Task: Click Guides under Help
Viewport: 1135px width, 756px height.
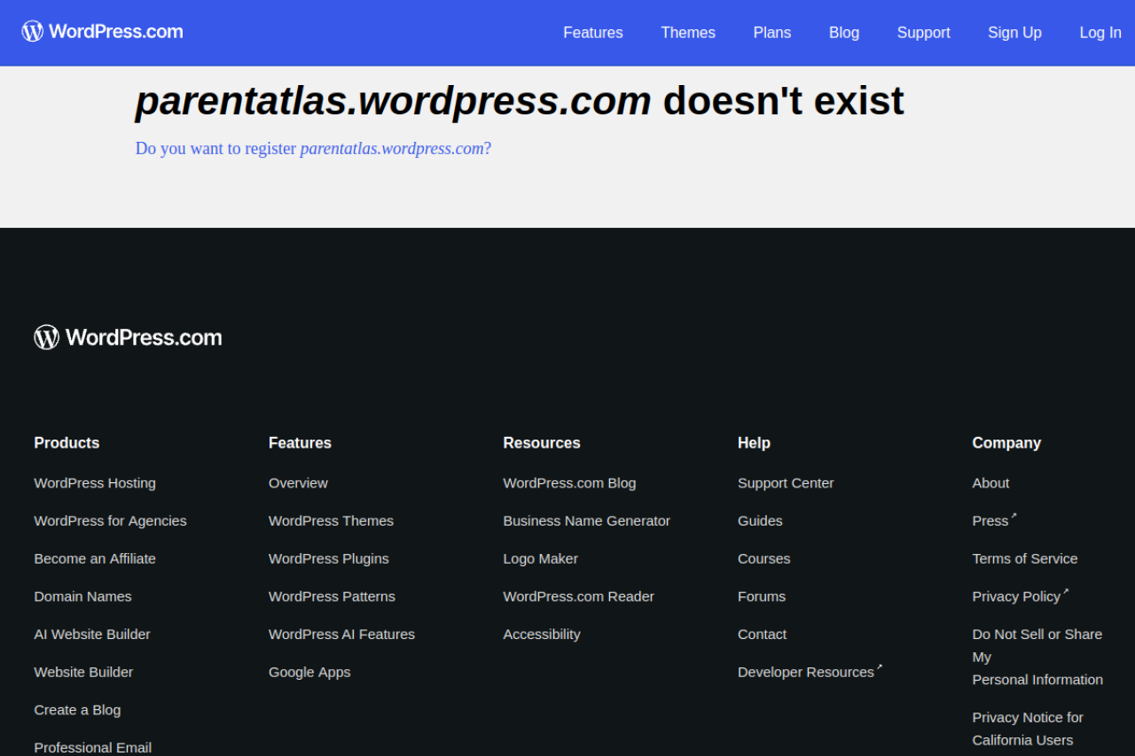Action: tap(760, 521)
